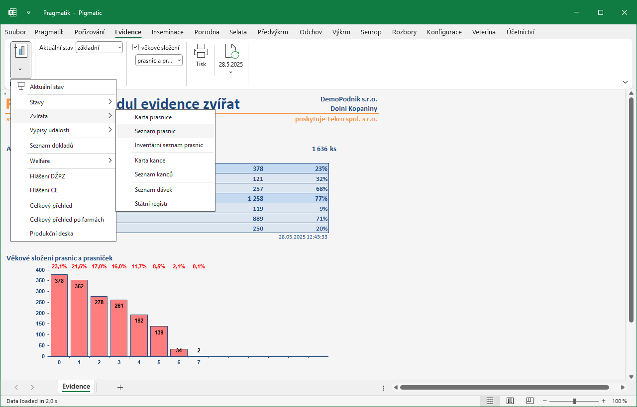
Task: Click the Excel application icon in title bar
Action: 12,12
